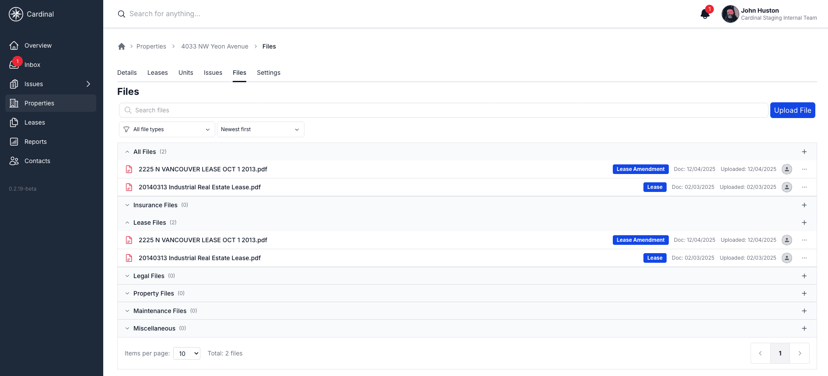Click the uploader avatar on 20140313 lease in Lease Files
This screenshot has height=376, width=828.
[787, 258]
